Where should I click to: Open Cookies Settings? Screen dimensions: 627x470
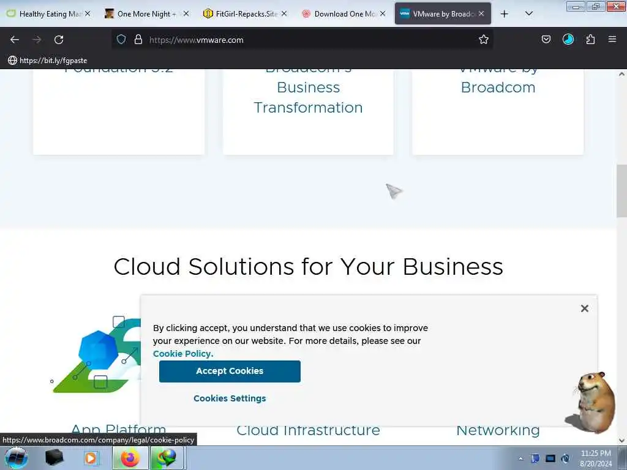pos(230,398)
